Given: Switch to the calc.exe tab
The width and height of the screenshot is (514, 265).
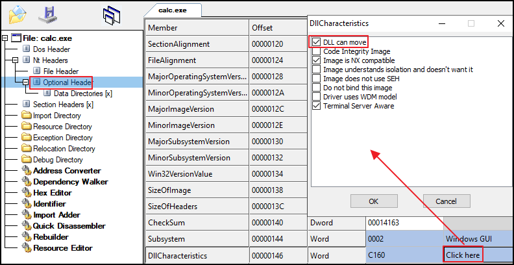Looking at the screenshot, I should tap(172, 10).
